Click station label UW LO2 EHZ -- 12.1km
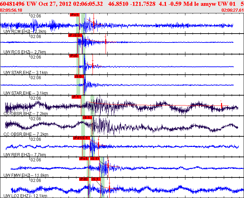244x198 pixels. click(x=25, y=196)
